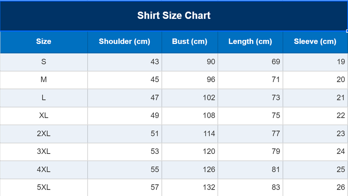Select the Shirt Size Chart title cell

point(174,16)
